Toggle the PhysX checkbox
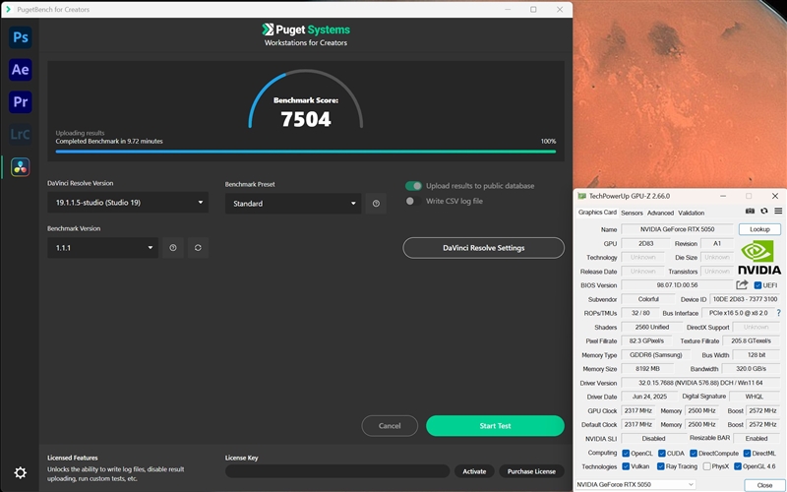 click(706, 466)
